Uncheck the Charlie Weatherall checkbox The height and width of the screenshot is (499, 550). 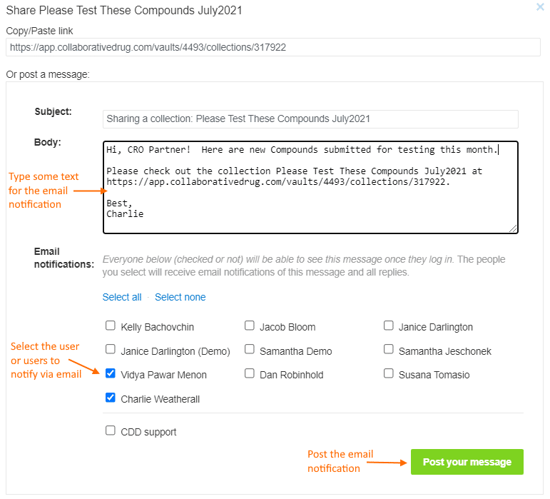tap(110, 397)
